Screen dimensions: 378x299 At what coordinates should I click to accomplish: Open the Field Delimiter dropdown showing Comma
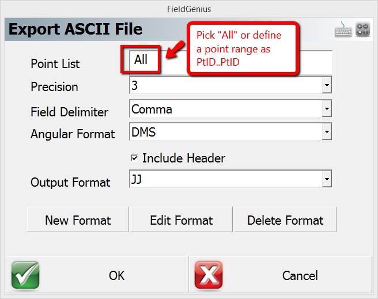pos(230,109)
